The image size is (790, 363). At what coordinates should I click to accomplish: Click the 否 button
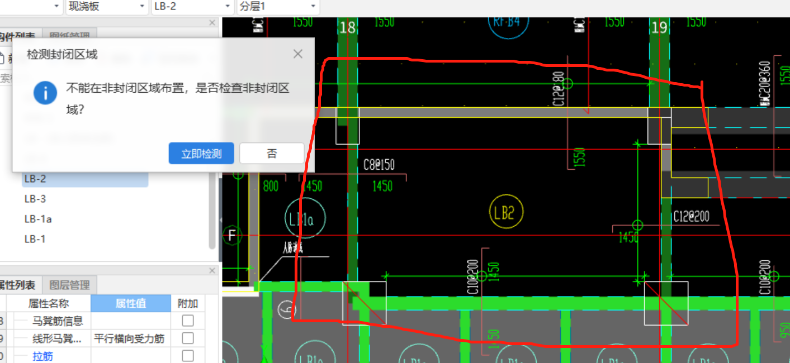point(272,154)
